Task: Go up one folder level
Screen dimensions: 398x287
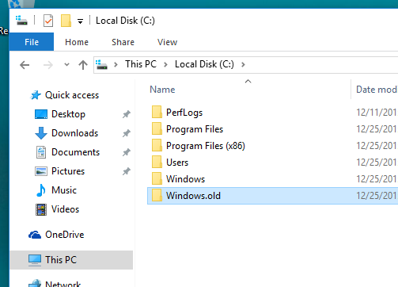Action: [83, 65]
